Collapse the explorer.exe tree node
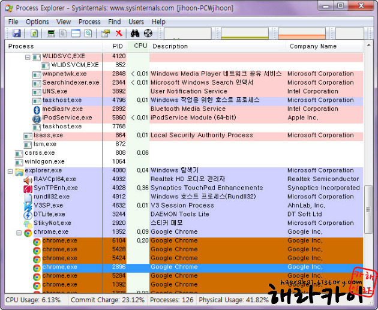Screen dimensions: 378x310 (x=10, y=171)
